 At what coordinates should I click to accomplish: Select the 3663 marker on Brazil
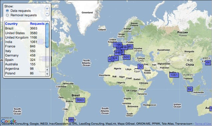80,100
